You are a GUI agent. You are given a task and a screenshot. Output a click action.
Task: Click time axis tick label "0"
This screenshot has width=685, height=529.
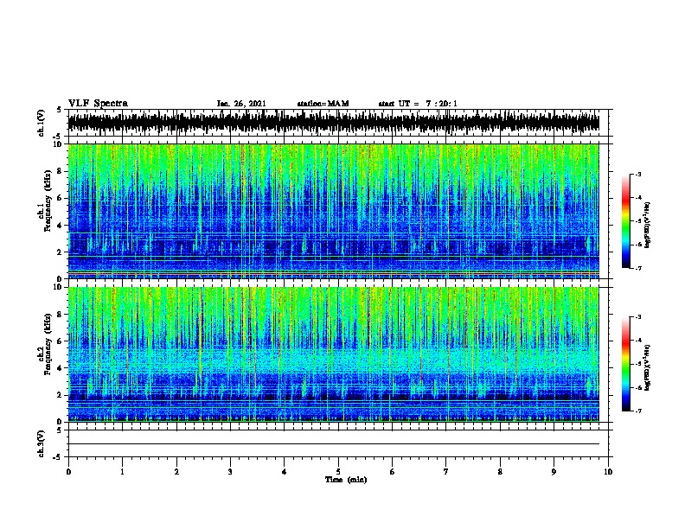click(68, 472)
